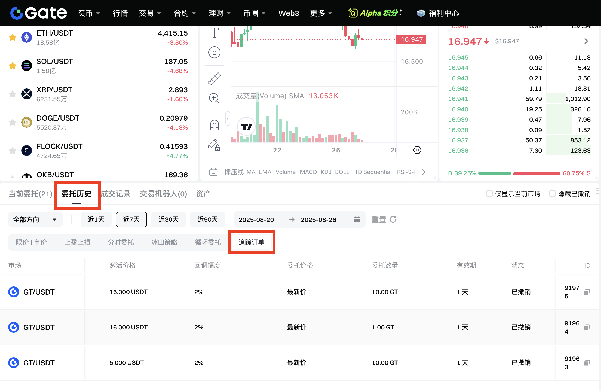This screenshot has width=601, height=391.
Task: Select the 止盈止损 order type tab
Action: [77, 242]
